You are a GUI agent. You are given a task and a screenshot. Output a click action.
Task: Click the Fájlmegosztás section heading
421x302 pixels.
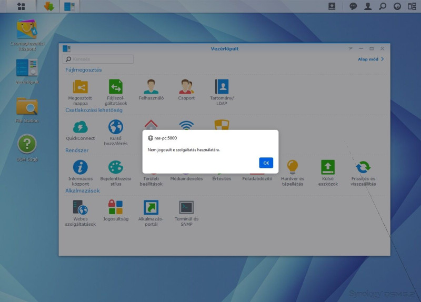(84, 70)
